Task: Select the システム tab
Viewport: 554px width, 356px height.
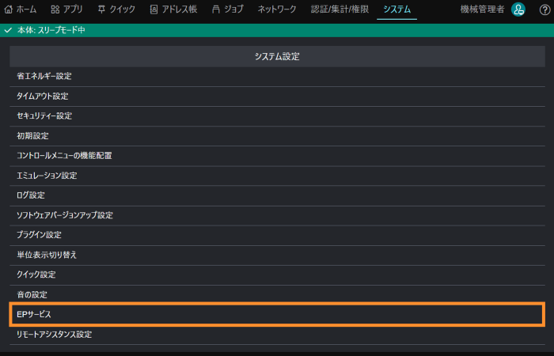Action: click(397, 9)
